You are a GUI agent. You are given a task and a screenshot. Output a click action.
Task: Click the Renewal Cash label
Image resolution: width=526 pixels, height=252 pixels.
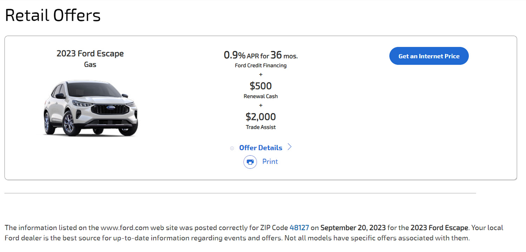point(261,96)
